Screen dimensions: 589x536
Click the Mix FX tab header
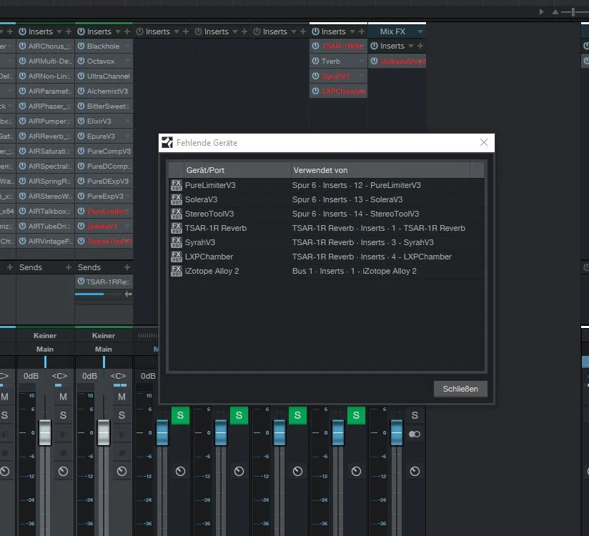point(392,31)
